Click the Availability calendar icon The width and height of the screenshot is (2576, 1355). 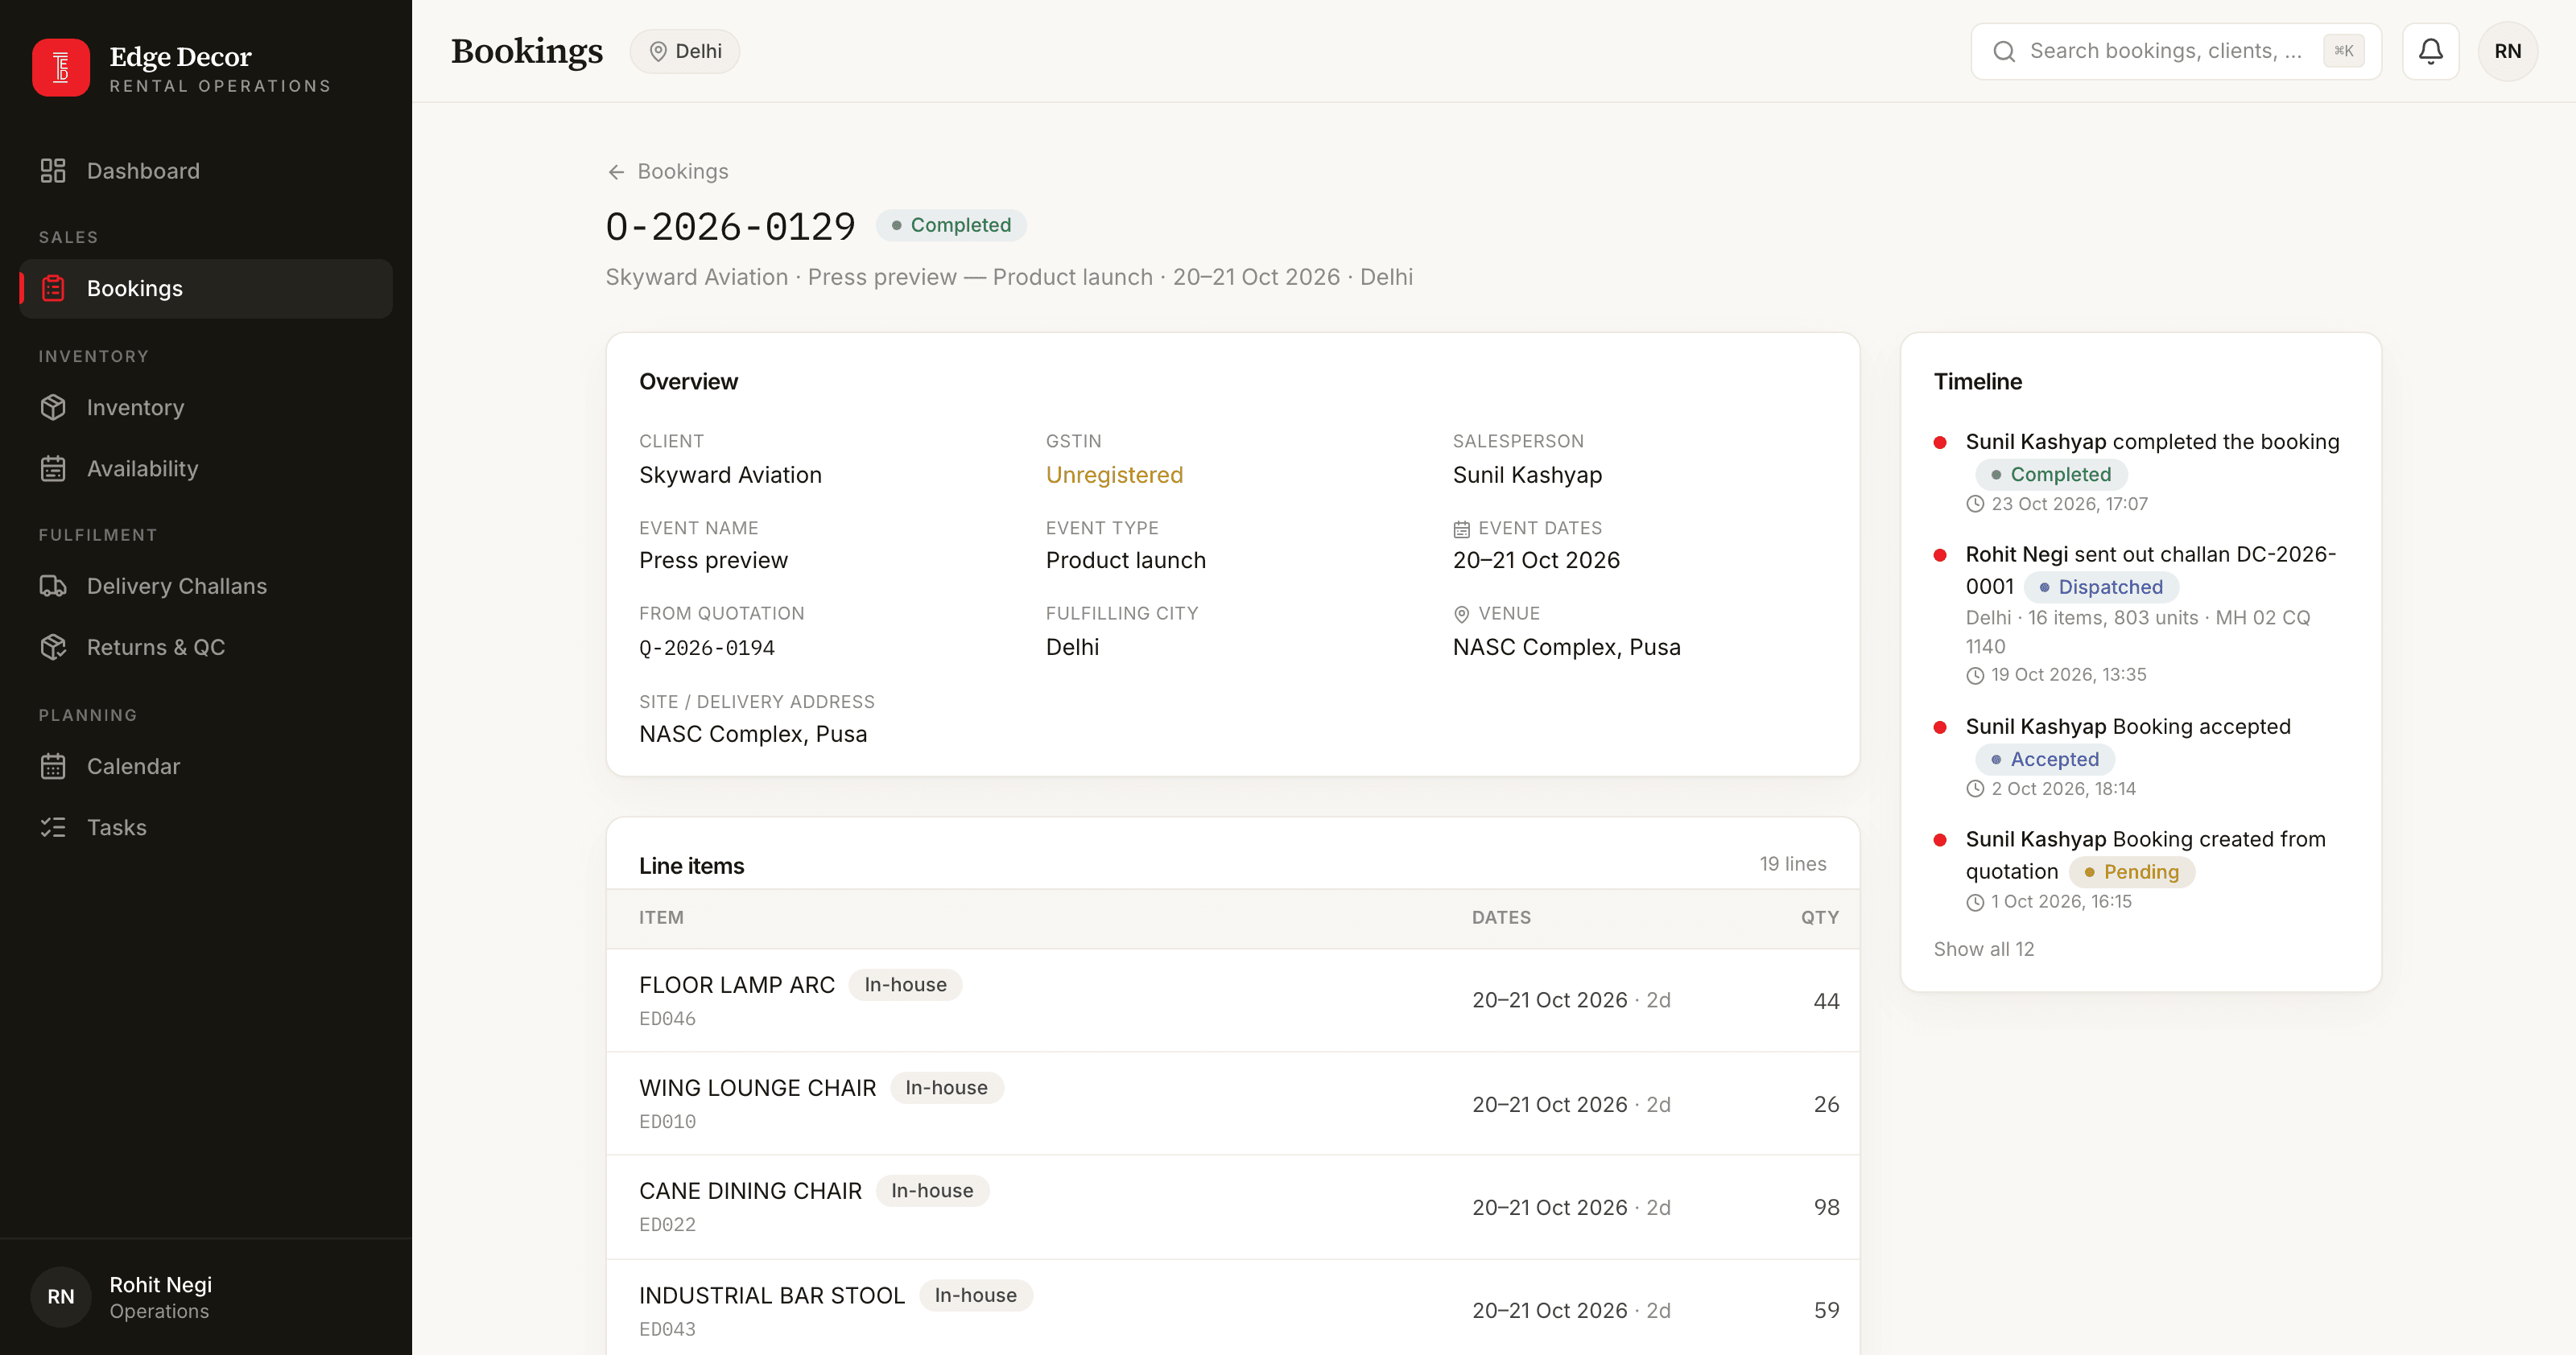[x=53, y=468]
